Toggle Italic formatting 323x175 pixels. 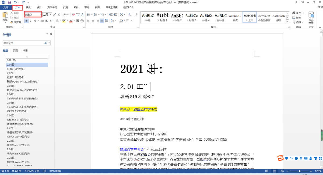pyautogui.click(x=31, y=21)
